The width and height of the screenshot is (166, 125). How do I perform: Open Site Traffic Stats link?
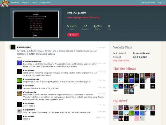pyautogui.click(x=121, y=60)
